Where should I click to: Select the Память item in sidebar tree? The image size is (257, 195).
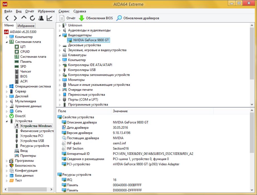point(26,62)
